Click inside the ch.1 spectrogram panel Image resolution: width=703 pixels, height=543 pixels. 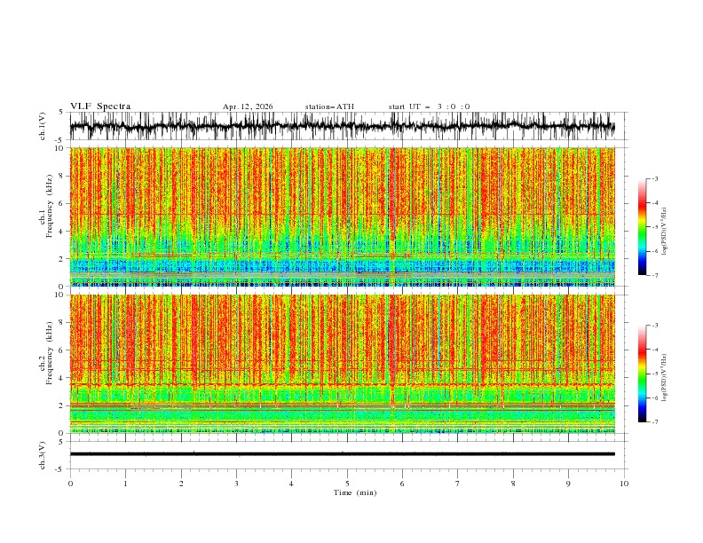point(342,216)
